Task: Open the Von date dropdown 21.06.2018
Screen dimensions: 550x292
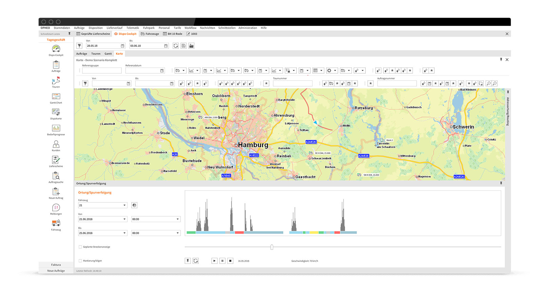Action: click(125, 219)
